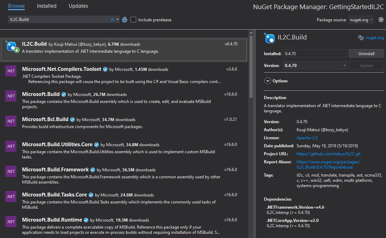386x238 pixels.
Task: Switch to the Installed tab
Action: click(47, 6)
